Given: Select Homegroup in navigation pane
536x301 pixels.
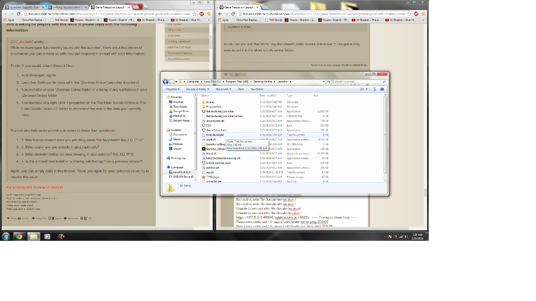Looking at the screenshot, I should (178, 158).
